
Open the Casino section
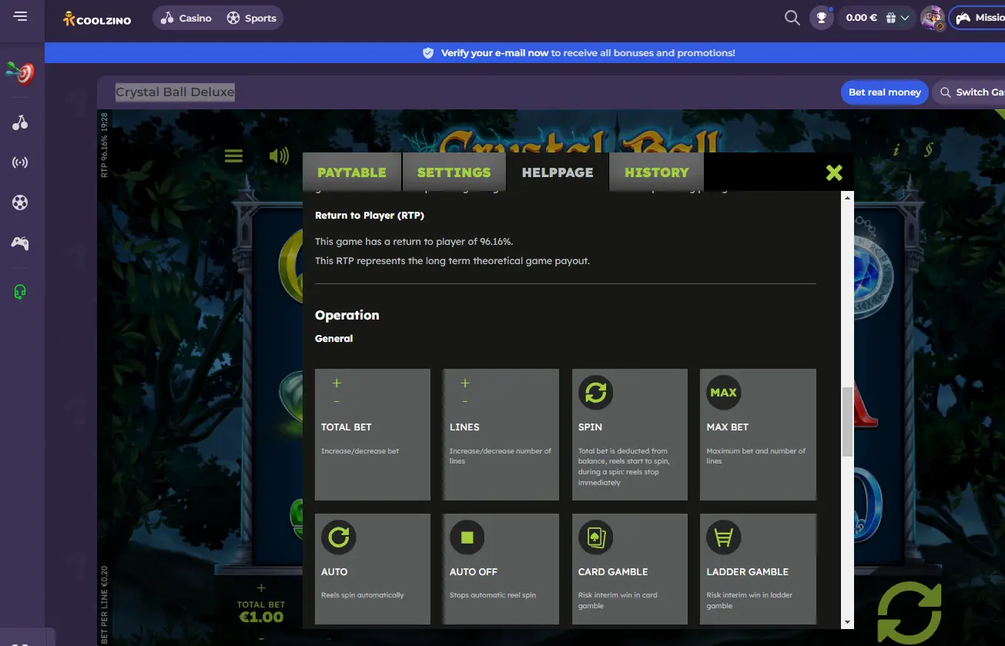[186, 18]
